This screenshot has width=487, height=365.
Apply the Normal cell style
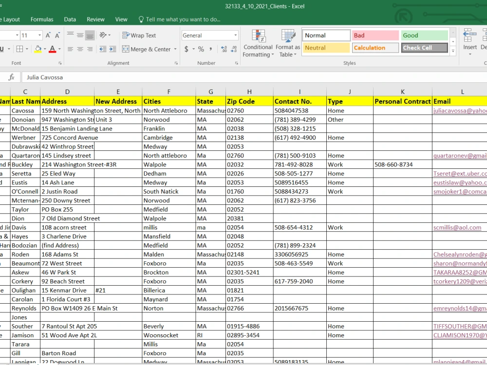pos(326,36)
